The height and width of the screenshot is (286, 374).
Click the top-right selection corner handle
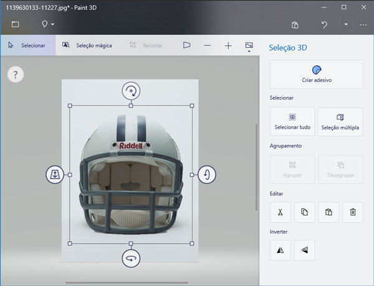(x=192, y=106)
